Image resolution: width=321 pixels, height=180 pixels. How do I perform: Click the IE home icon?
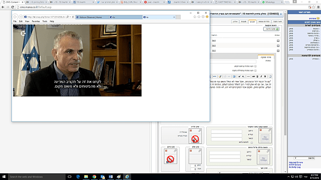[x=195, y=17]
